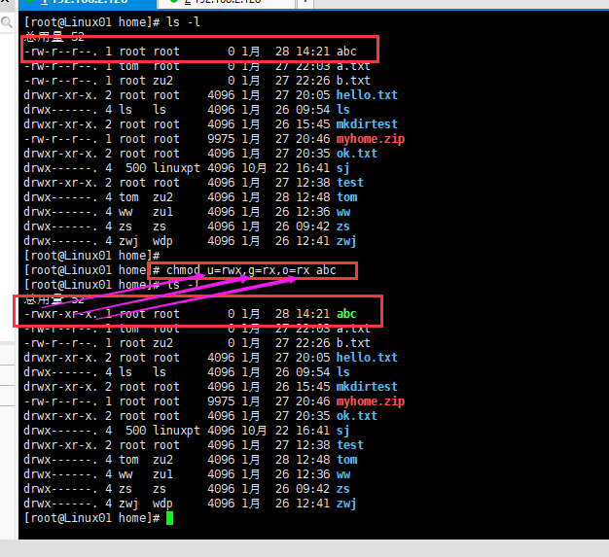Switch to the second 192.168.2.128 session tab
This screenshot has width=609, height=557.
pos(226,3)
